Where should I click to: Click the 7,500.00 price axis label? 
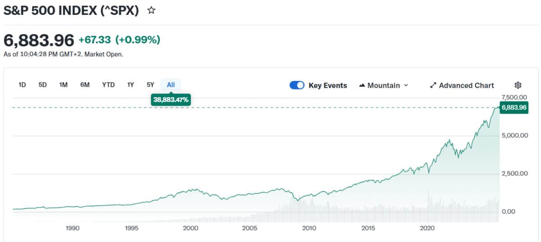coord(514,97)
